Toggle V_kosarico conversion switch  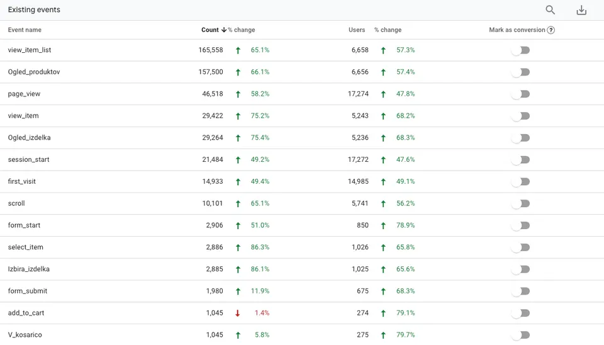click(521, 335)
